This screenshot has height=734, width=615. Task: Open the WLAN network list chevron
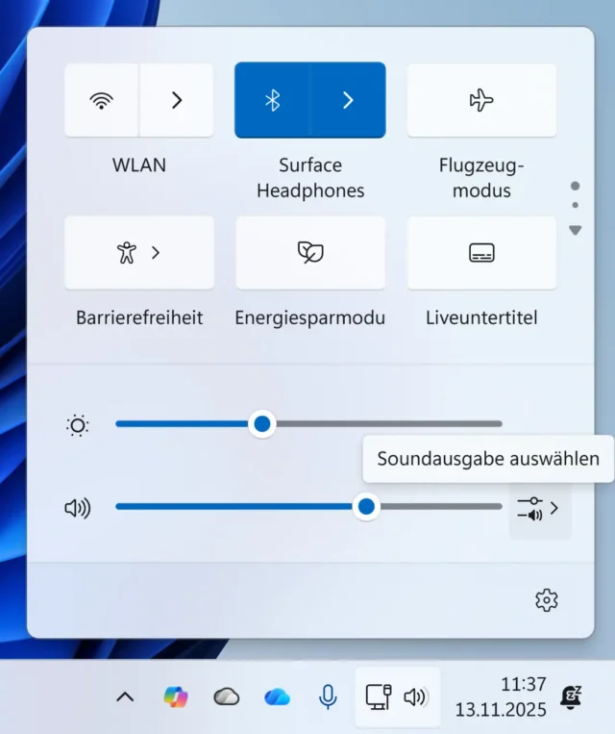(x=177, y=100)
